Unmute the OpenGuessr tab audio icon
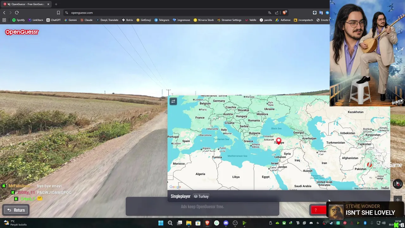 [9, 4]
